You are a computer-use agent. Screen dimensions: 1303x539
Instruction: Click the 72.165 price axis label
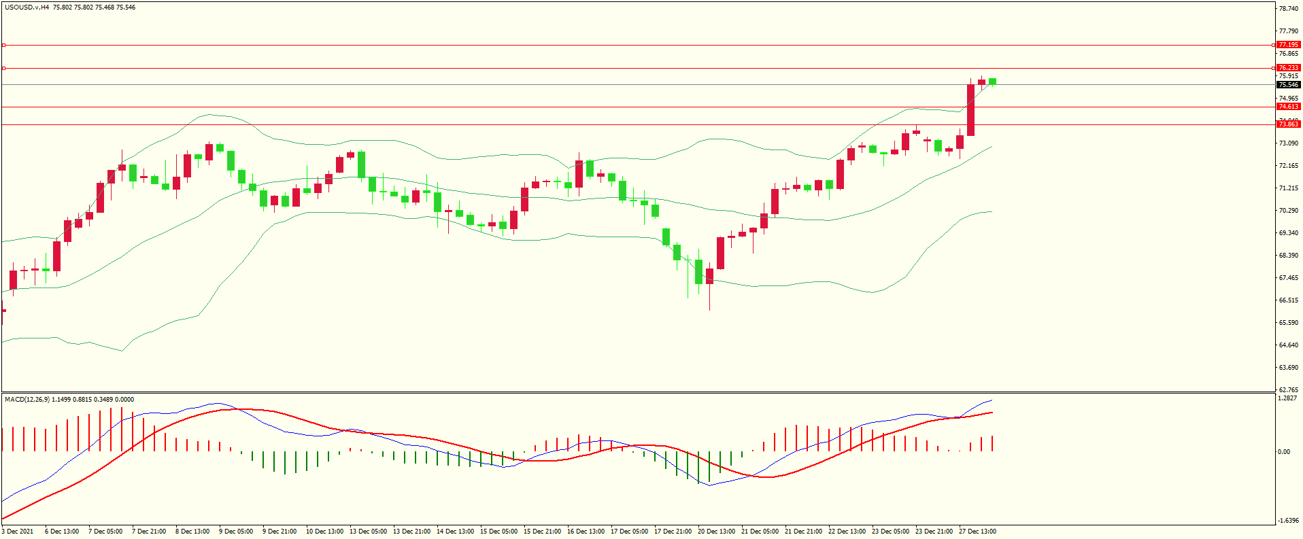click(x=1289, y=166)
